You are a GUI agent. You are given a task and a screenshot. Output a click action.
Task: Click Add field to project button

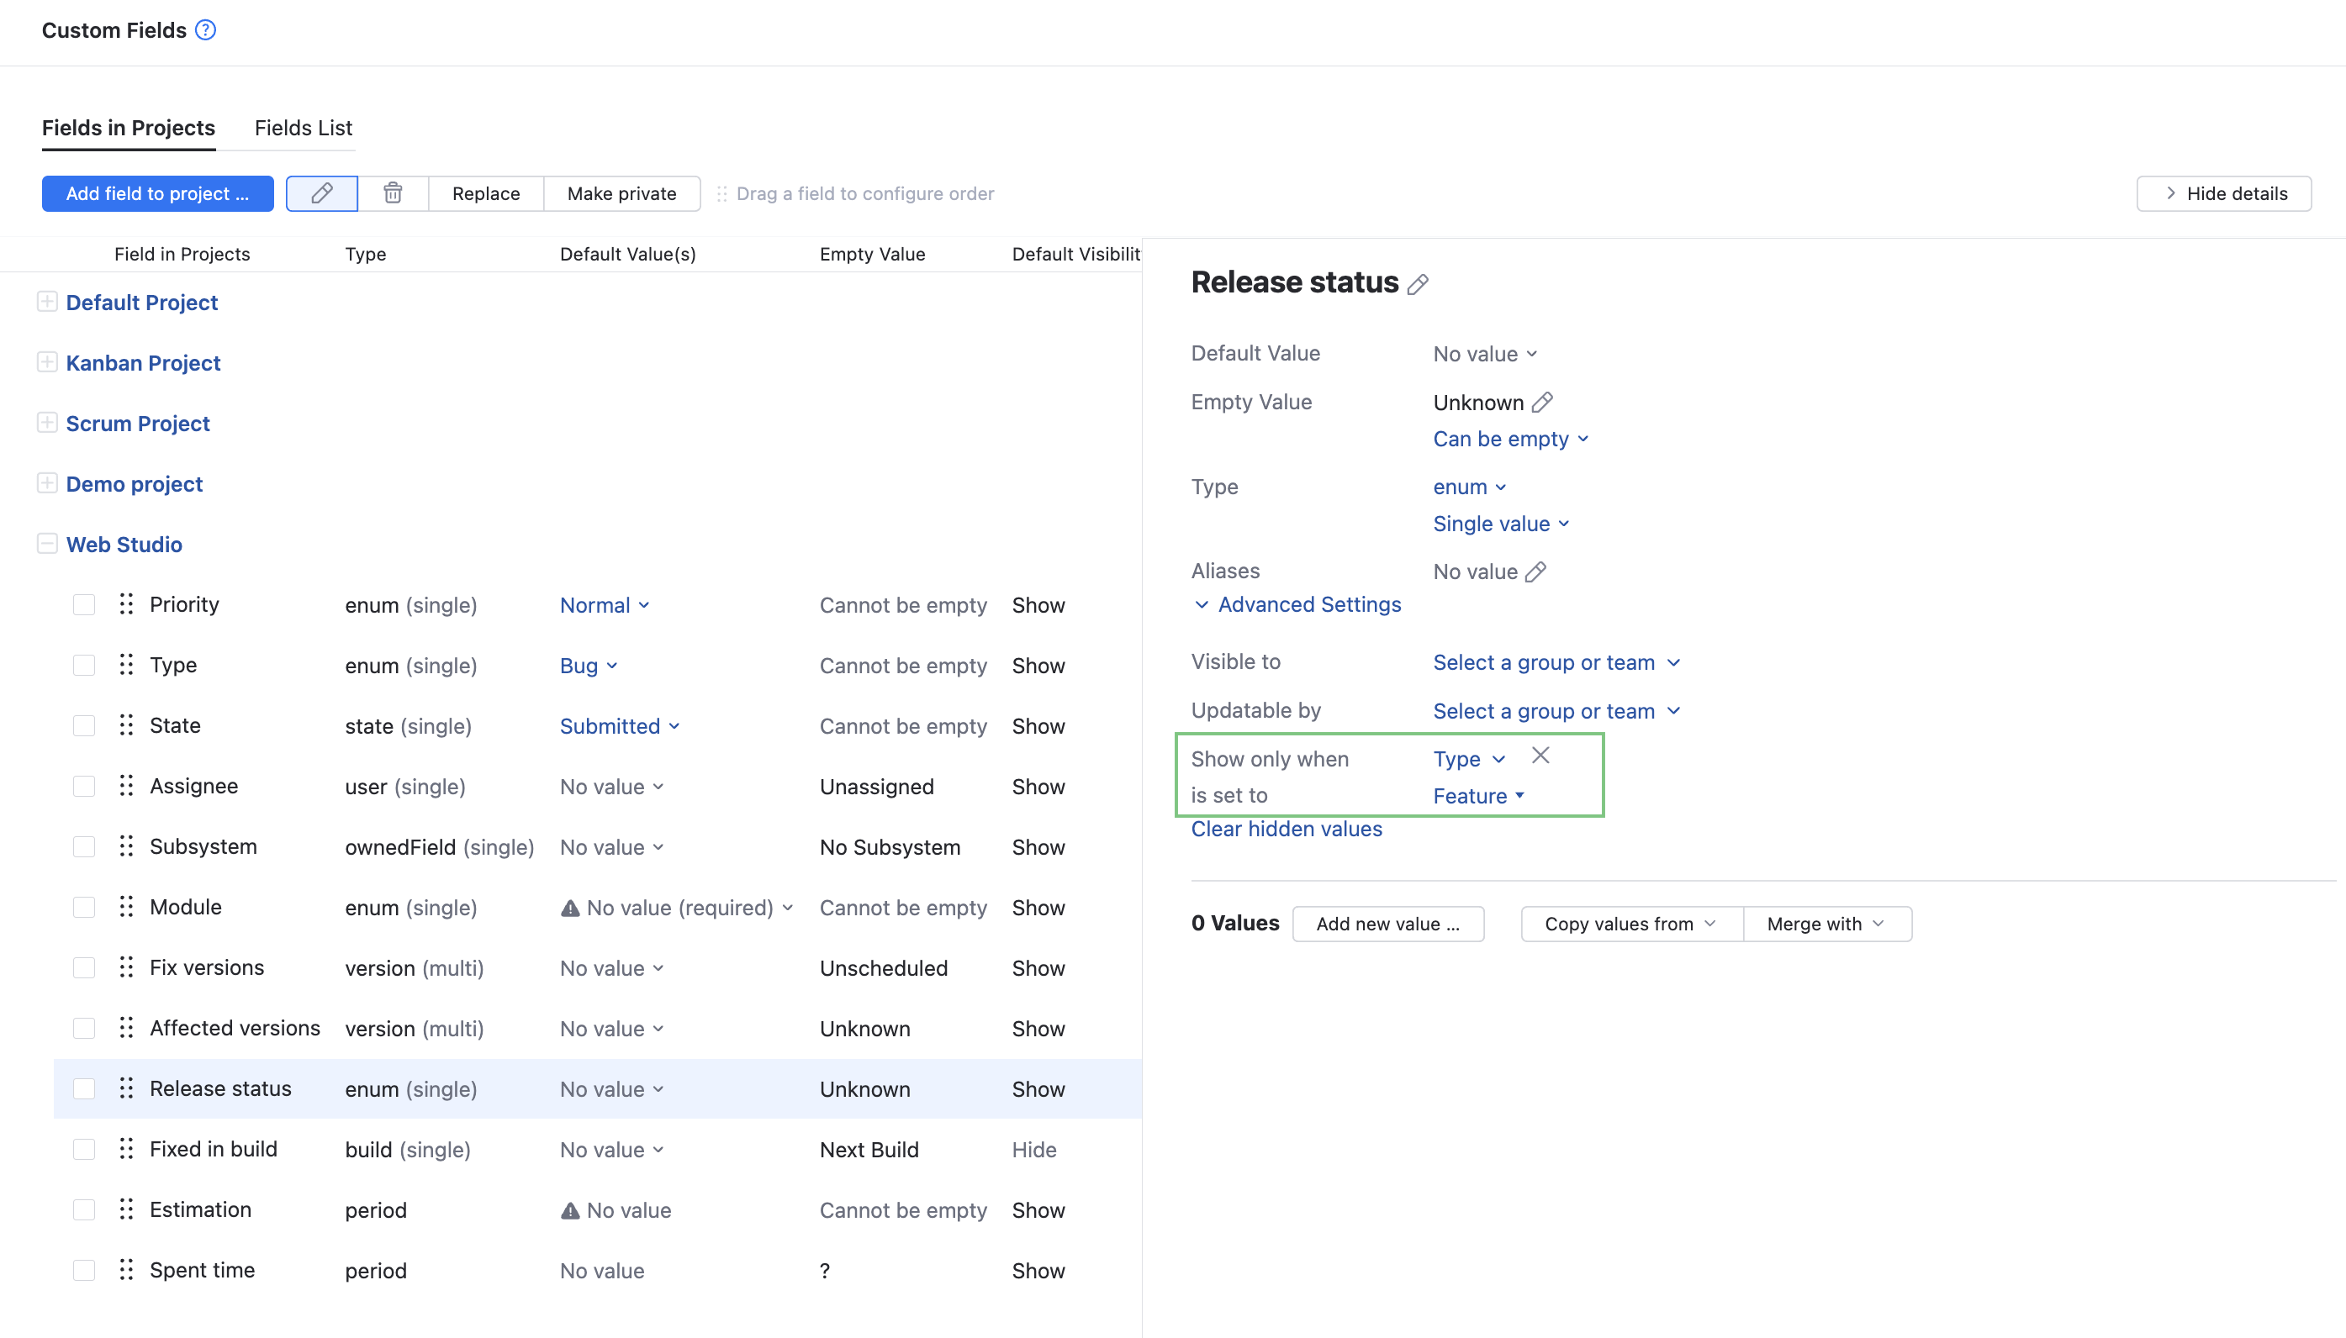pyautogui.click(x=157, y=194)
